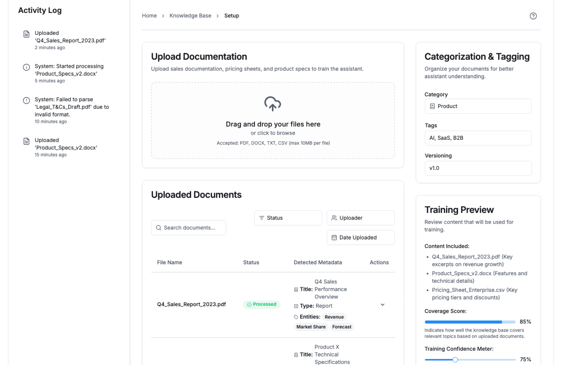Click info icon beside Started processing entry
The image size is (562, 365).
pyautogui.click(x=26, y=67)
